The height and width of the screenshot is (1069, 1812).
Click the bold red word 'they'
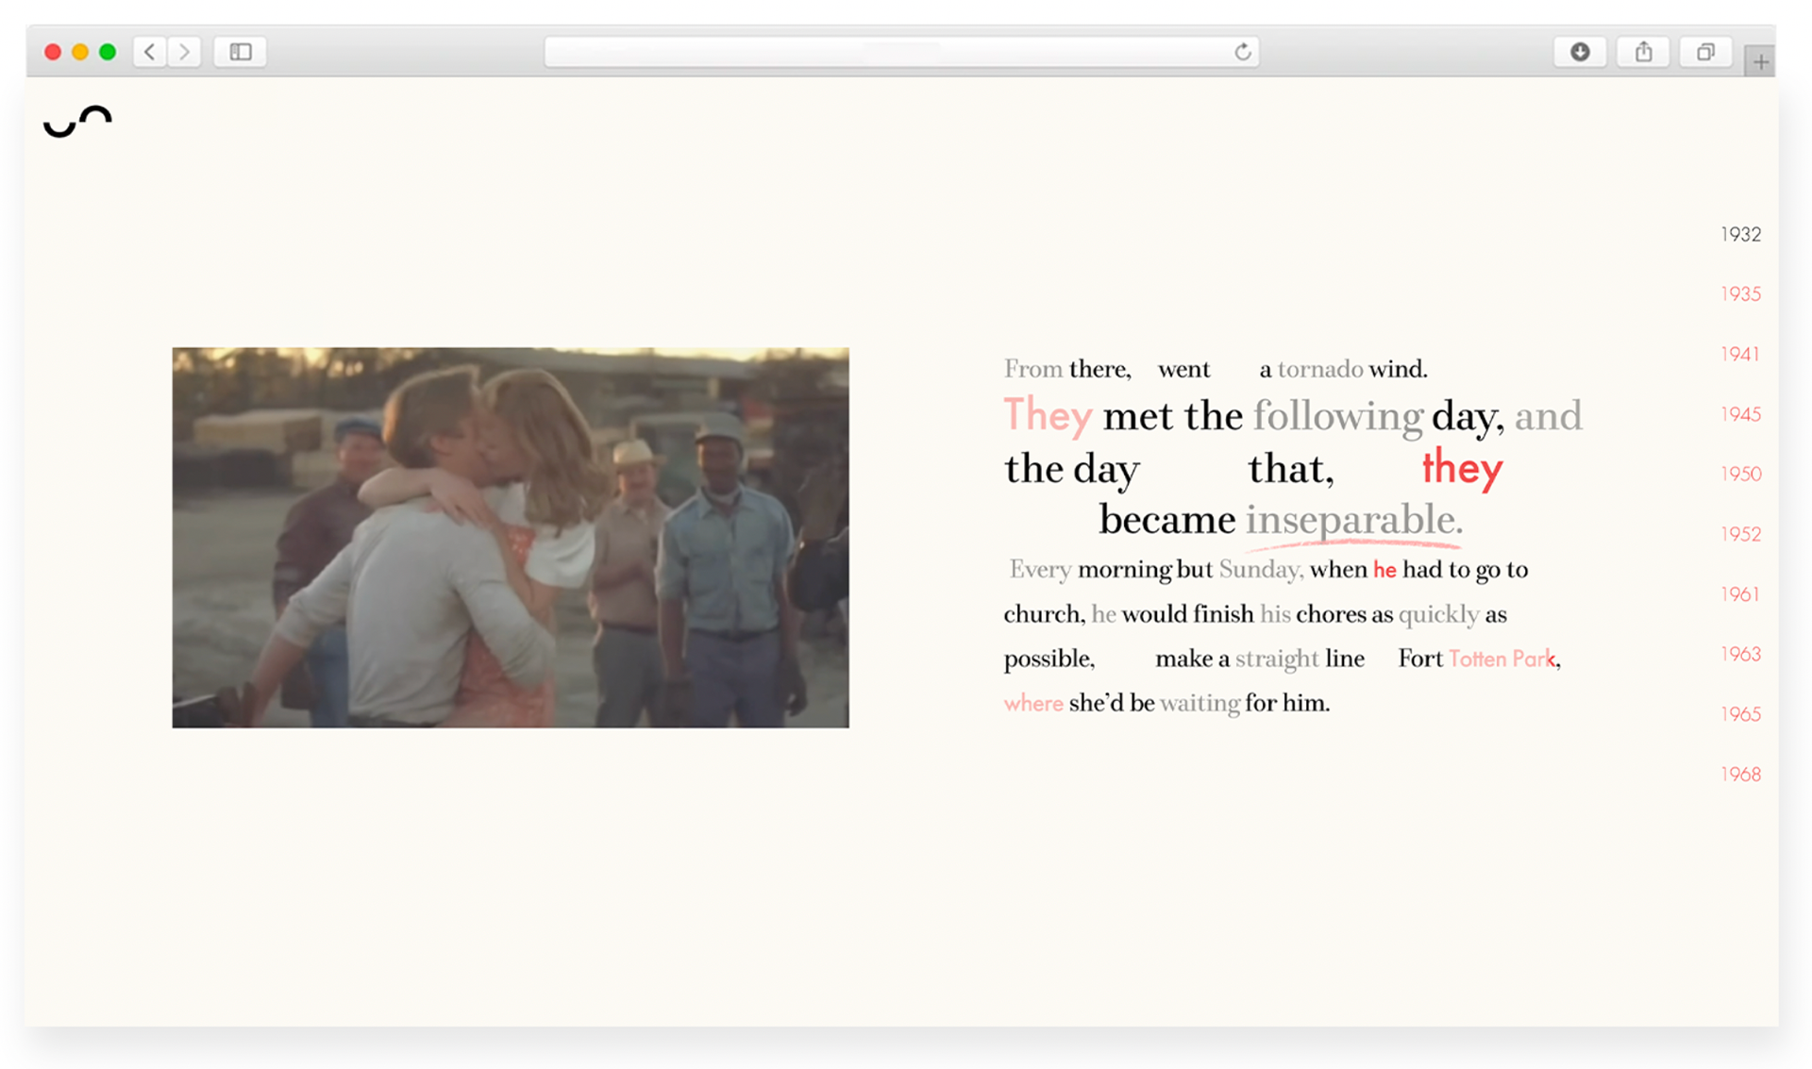pyautogui.click(x=1463, y=468)
